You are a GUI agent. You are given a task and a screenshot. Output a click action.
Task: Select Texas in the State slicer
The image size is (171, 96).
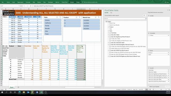pos(53,34)
